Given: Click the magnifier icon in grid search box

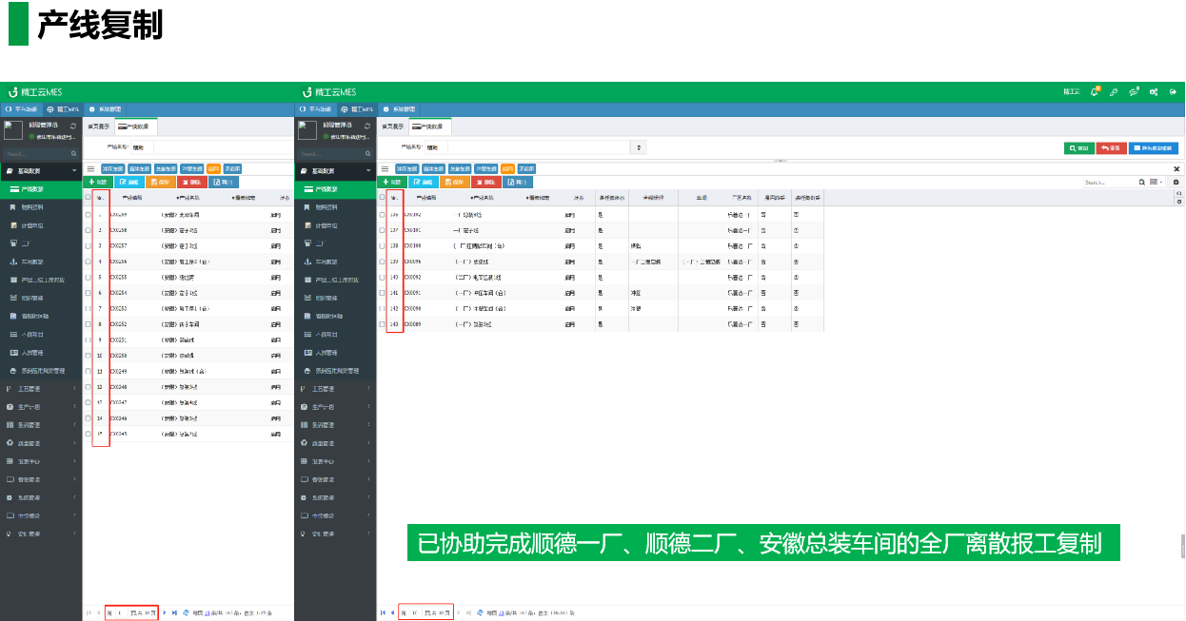Looking at the screenshot, I should point(1142,182).
